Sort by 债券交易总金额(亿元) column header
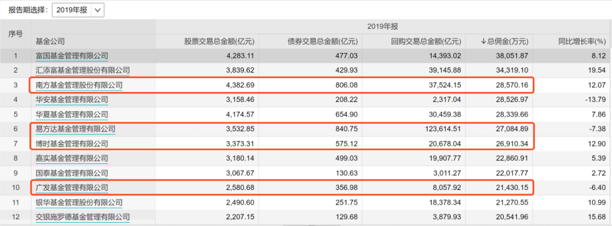Screen dimensions: 612x226 [x=323, y=41]
